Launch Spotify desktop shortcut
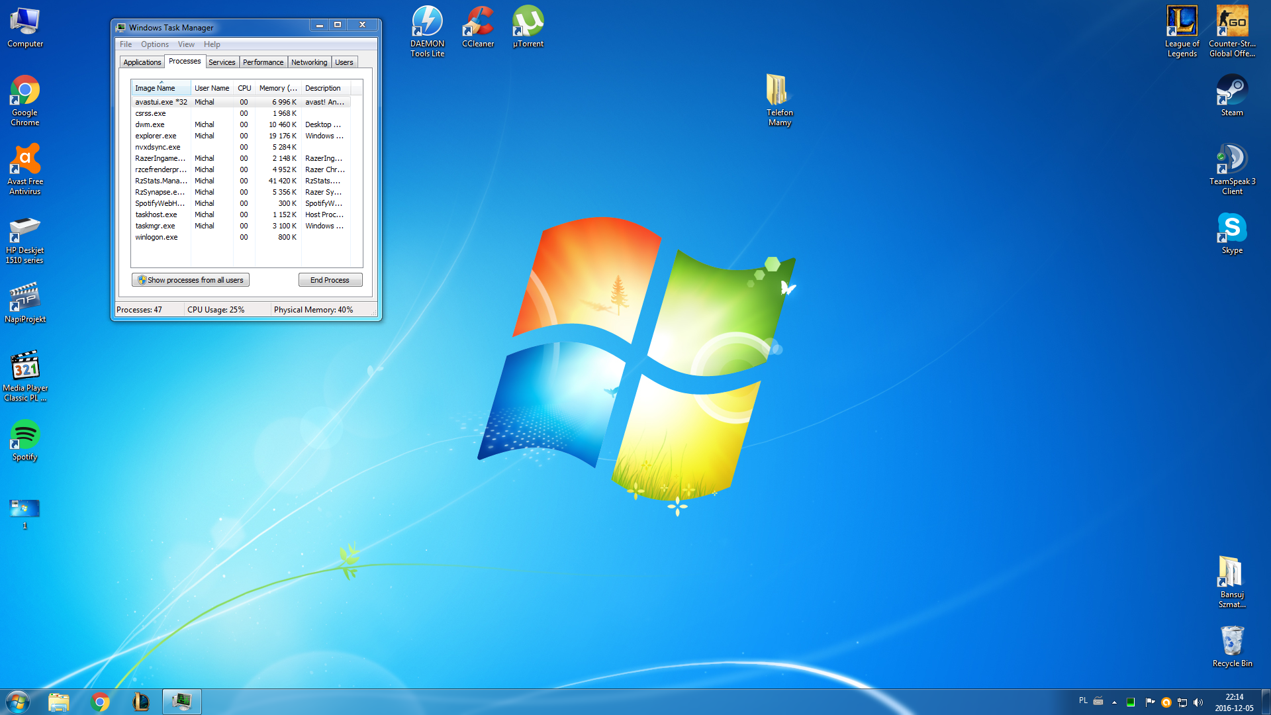This screenshot has height=715, width=1271. [25, 441]
